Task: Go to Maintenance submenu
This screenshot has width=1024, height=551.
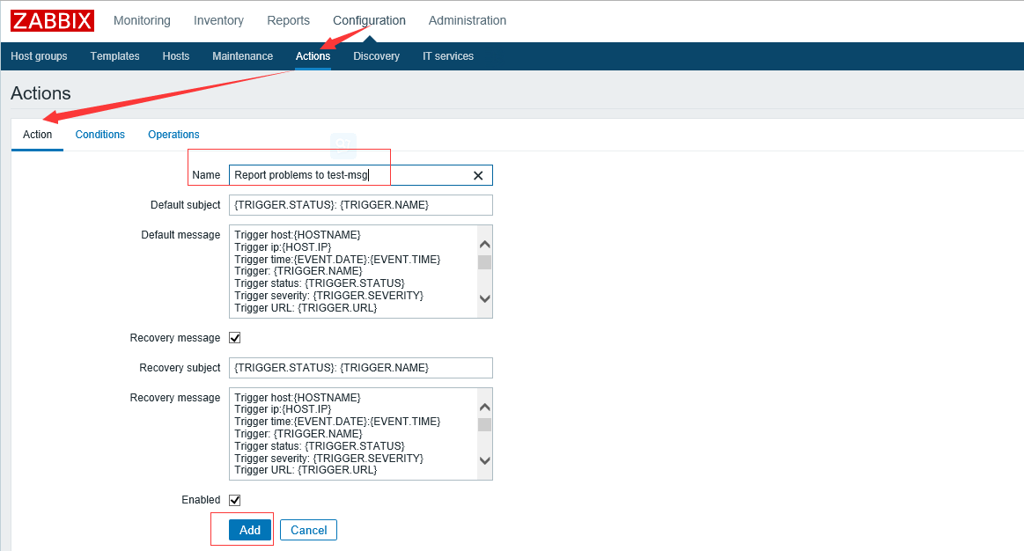Action: 242,56
